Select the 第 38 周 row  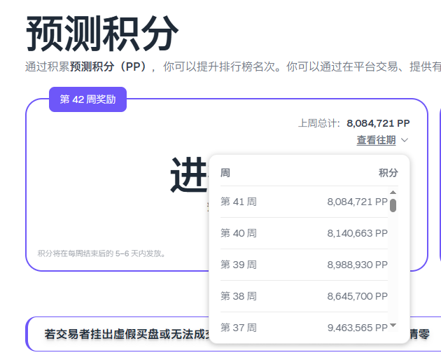tap(304, 296)
